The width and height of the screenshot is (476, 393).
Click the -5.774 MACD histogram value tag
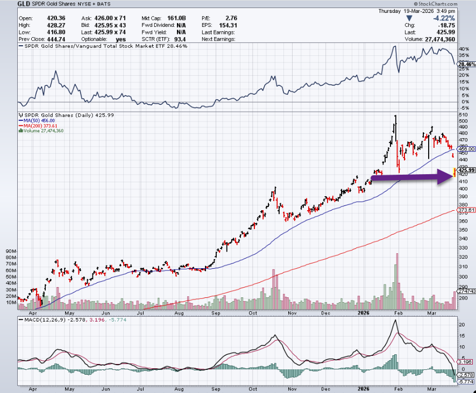click(x=466, y=381)
